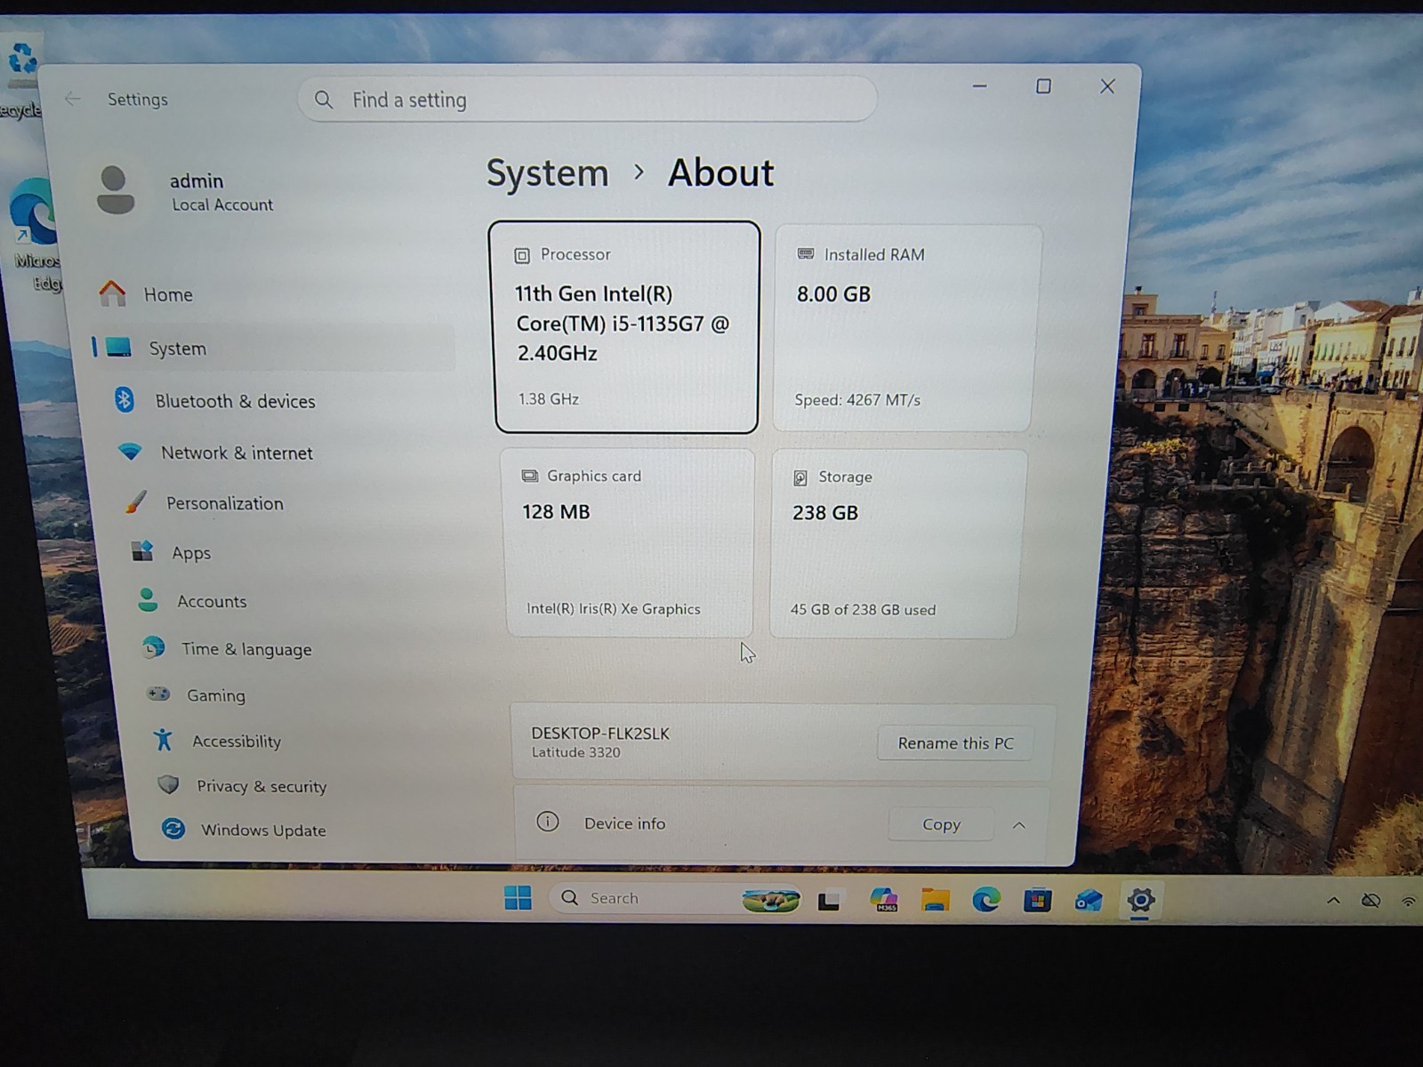Click the Accounts person icon
This screenshot has width=1423, height=1067.
148,600
